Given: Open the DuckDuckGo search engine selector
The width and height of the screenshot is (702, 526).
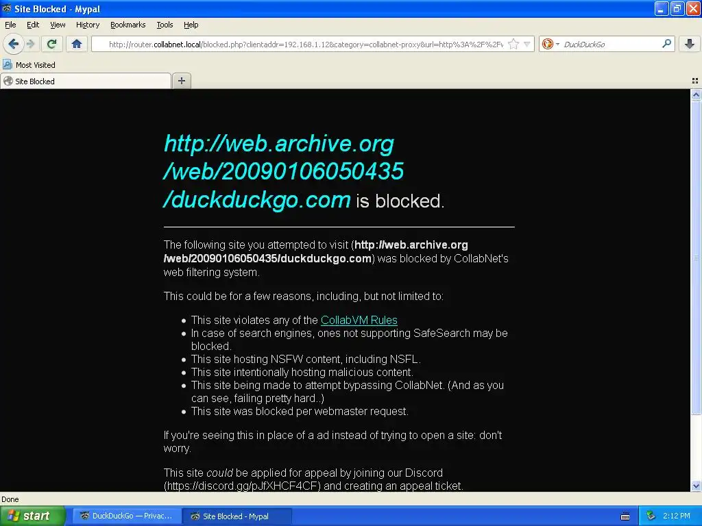Looking at the screenshot, I should pyautogui.click(x=550, y=44).
